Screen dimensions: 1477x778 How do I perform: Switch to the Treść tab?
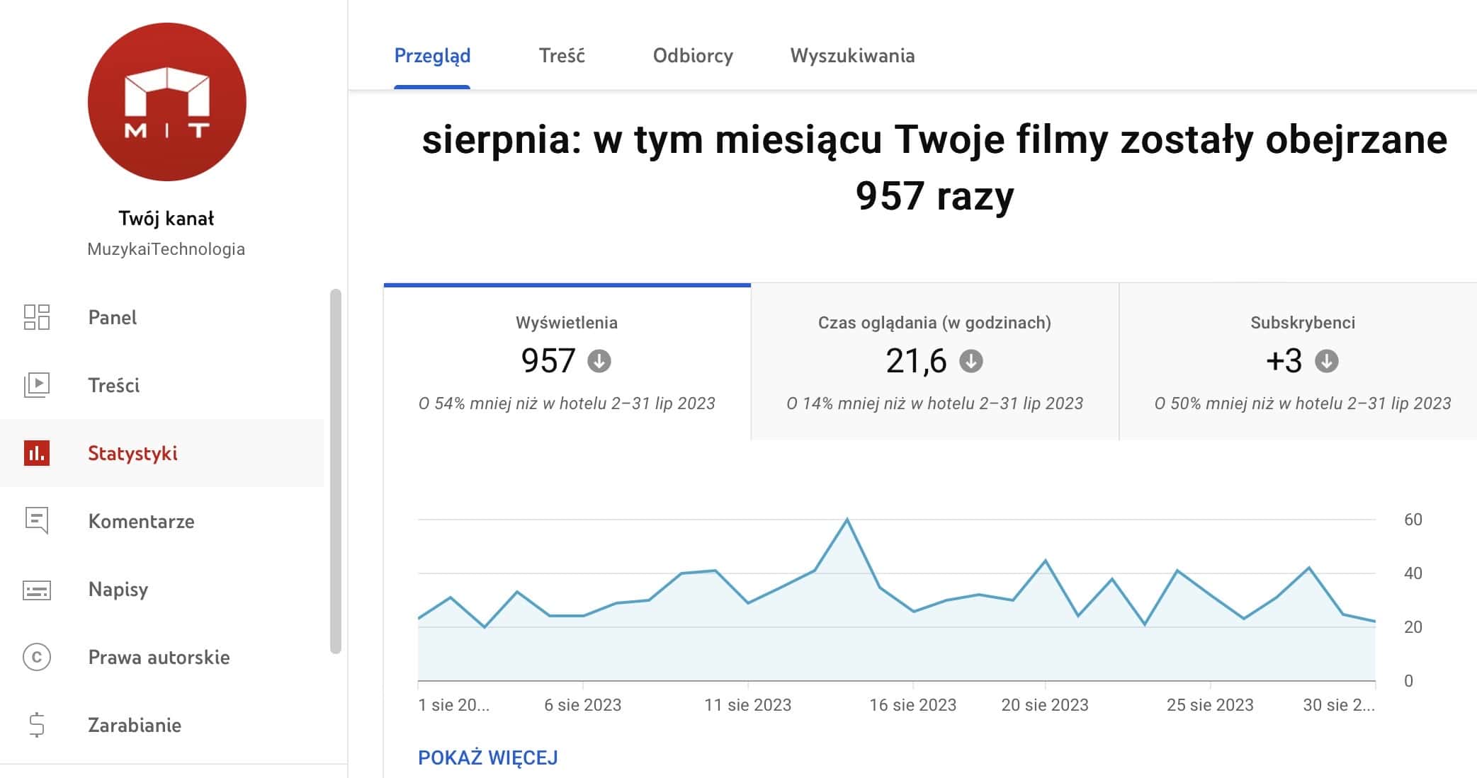point(562,56)
